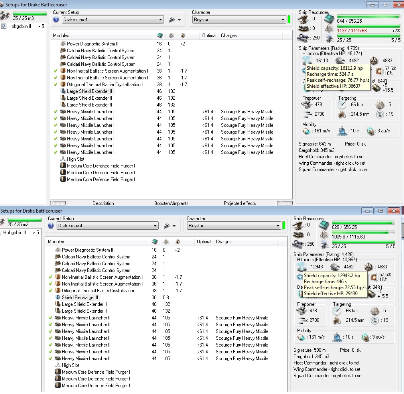Click the calibration icon next to 250 in top window
404x394 pixels.
coord(303,37)
